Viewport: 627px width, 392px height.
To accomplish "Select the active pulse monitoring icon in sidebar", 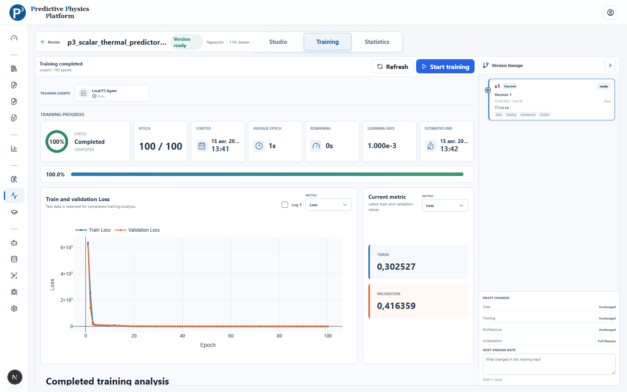I will [14, 196].
